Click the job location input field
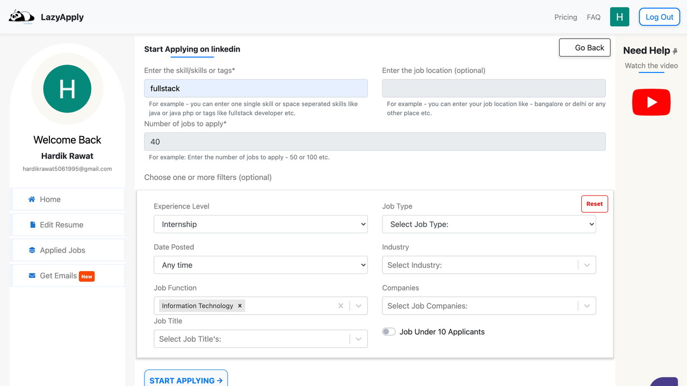This screenshot has width=687, height=386. click(493, 88)
